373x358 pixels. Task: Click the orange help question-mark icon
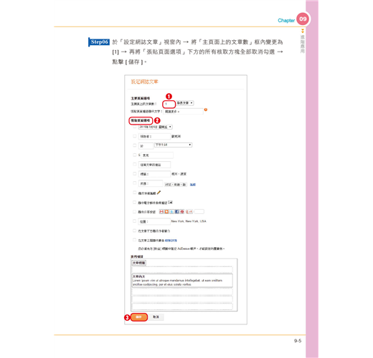[x=206, y=110]
